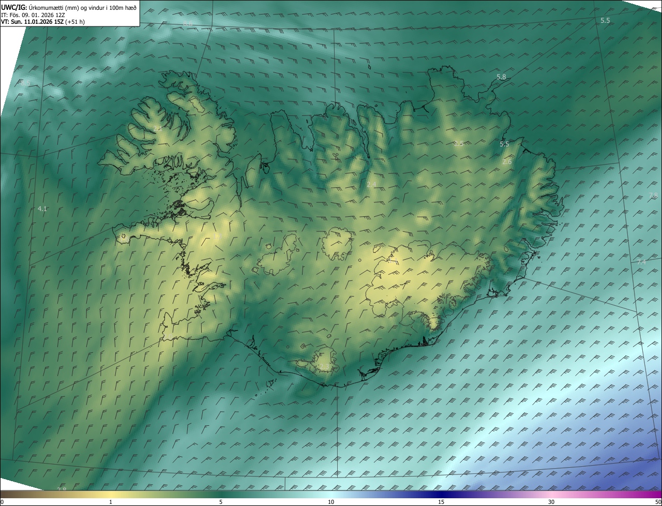Click the 7.4 precipitation value label
The width and height of the screenshot is (662, 506).
coord(641,262)
